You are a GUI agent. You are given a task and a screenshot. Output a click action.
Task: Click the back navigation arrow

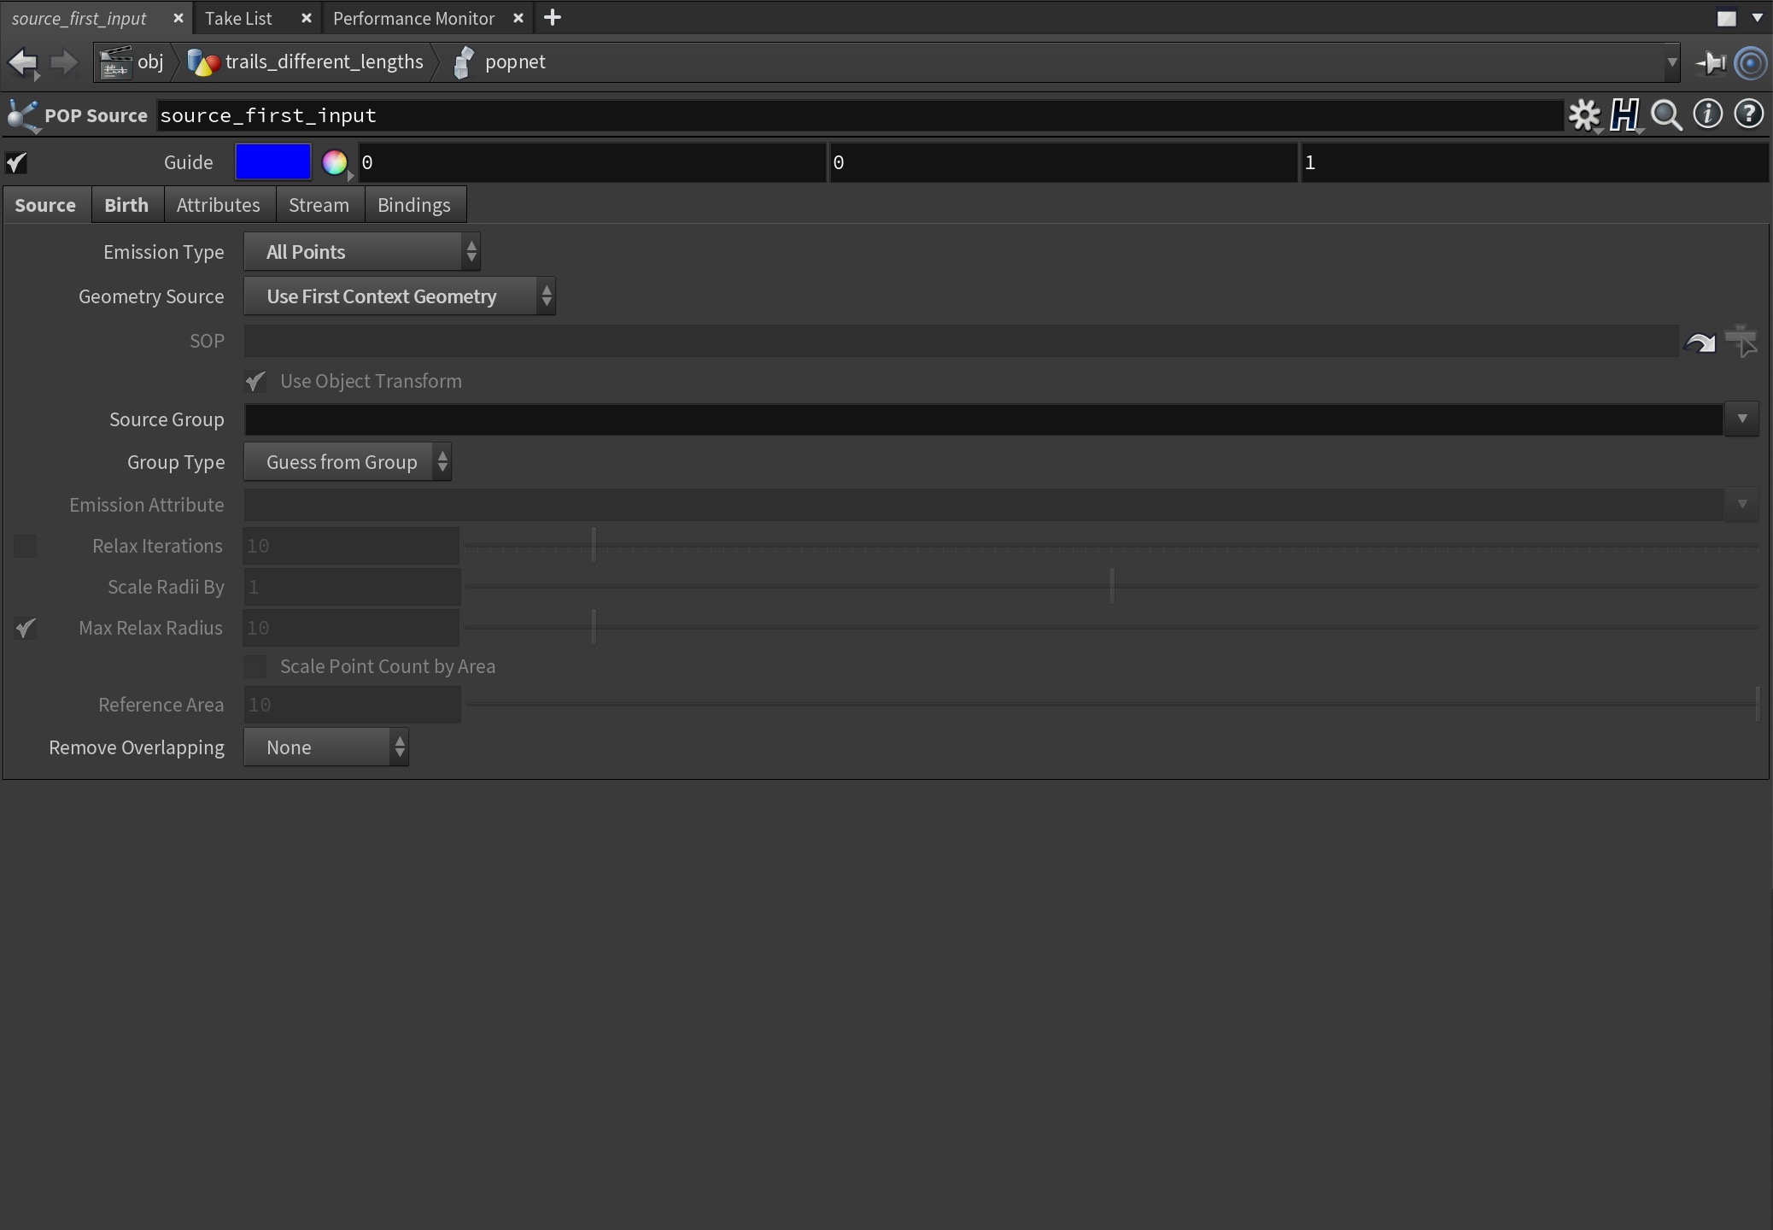(23, 62)
